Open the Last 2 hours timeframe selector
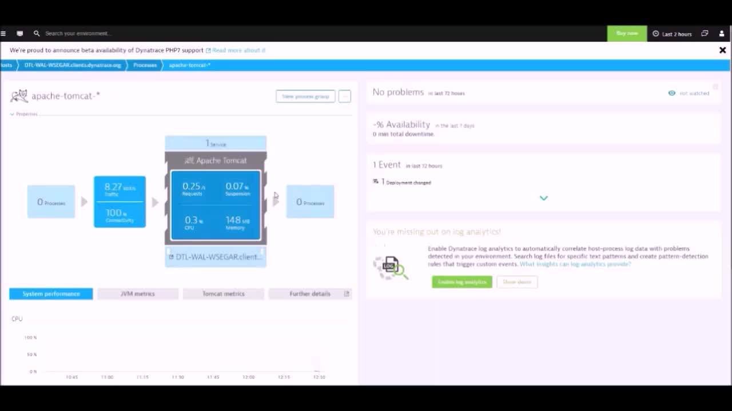Viewport: 732px width, 411px height. point(672,34)
